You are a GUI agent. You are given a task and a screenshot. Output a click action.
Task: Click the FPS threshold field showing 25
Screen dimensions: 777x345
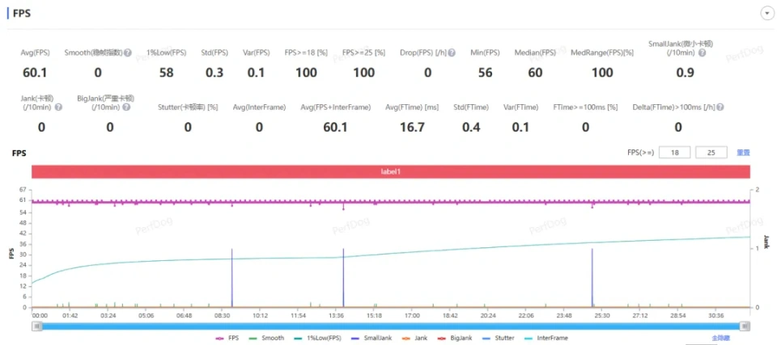711,153
